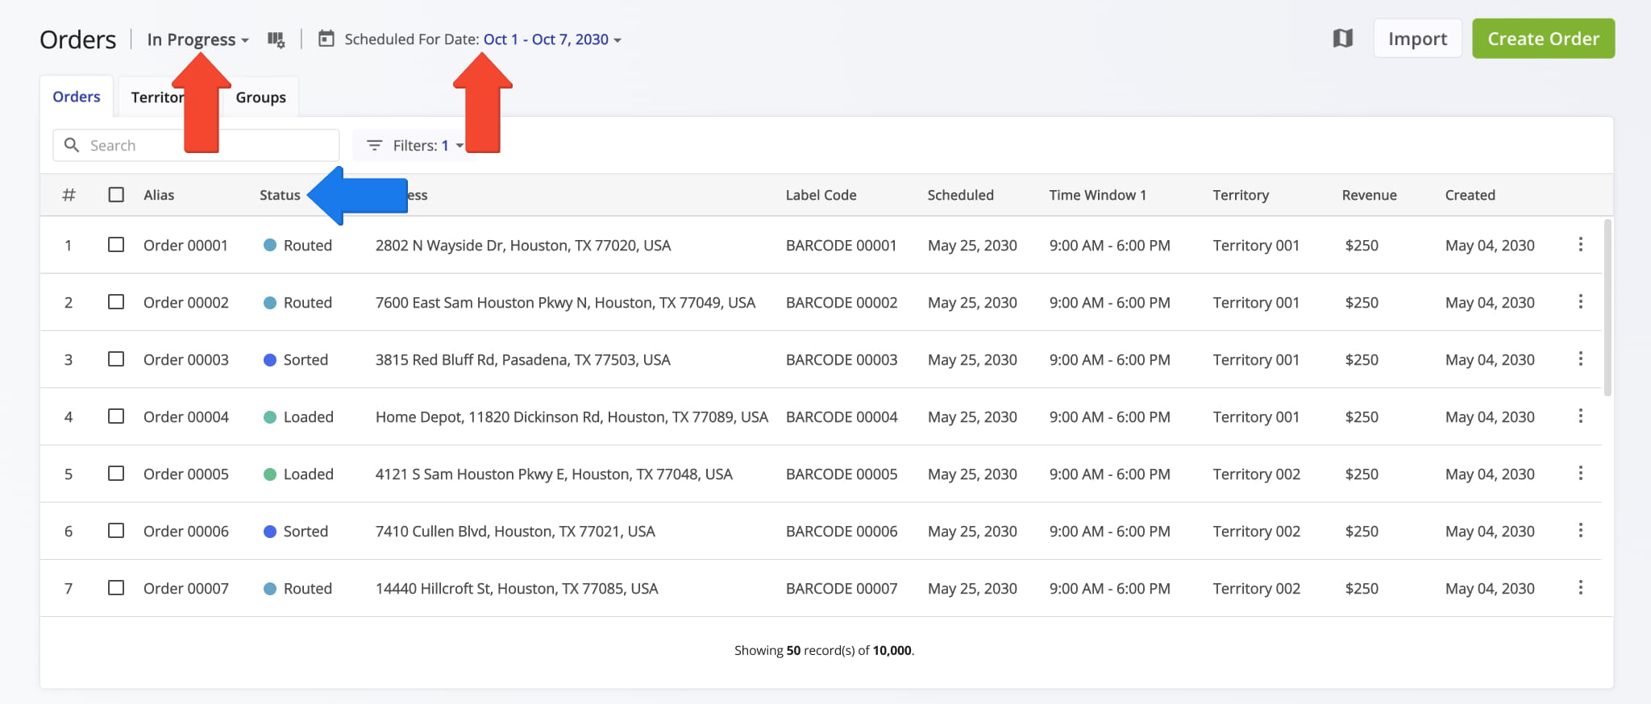Select the Home Depot, 11820 Dickinson Rd address
The image size is (1651, 704).
click(x=572, y=416)
